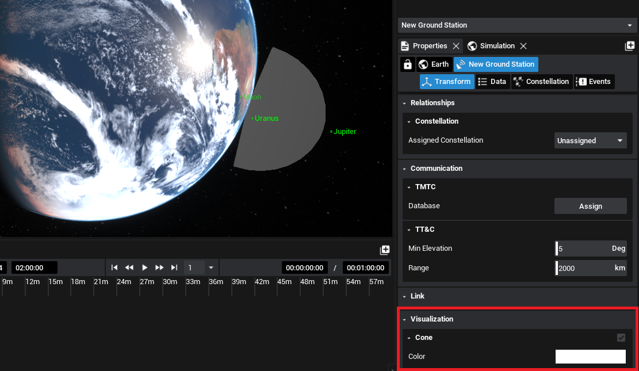Close the Properties panel tab

click(456, 46)
